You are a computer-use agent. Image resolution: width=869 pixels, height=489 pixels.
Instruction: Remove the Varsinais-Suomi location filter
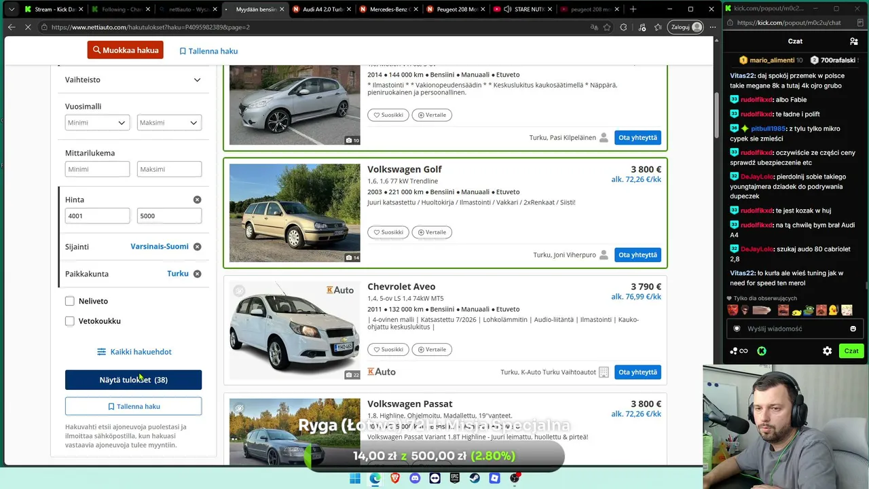(x=197, y=247)
